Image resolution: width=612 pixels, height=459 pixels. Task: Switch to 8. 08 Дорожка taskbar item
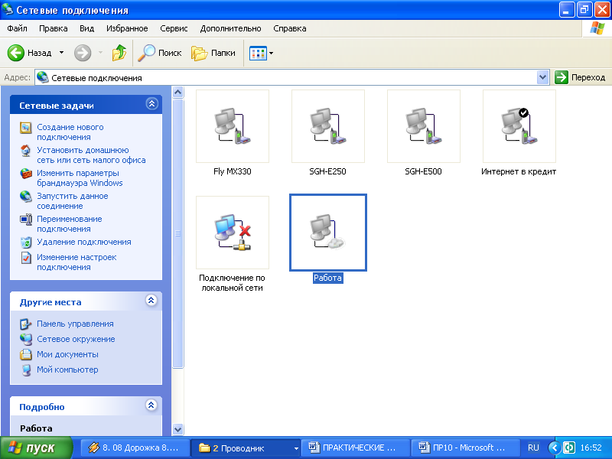click(x=135, y=448)
